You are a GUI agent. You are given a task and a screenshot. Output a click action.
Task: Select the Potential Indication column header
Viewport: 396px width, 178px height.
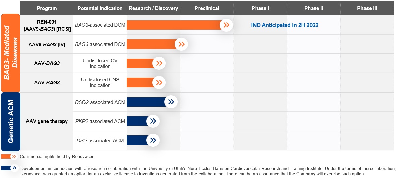[100, 8]
